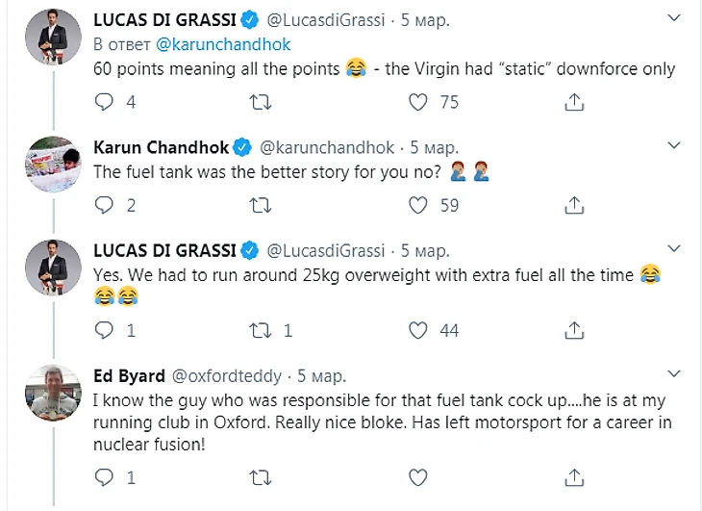Open the @karunchandhok mention link
Image resolution: width=702 pixels, height=511 pixels.
pos(222,44)
